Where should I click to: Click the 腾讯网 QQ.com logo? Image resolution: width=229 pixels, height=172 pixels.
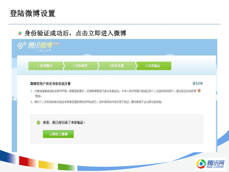pos(210,164)
